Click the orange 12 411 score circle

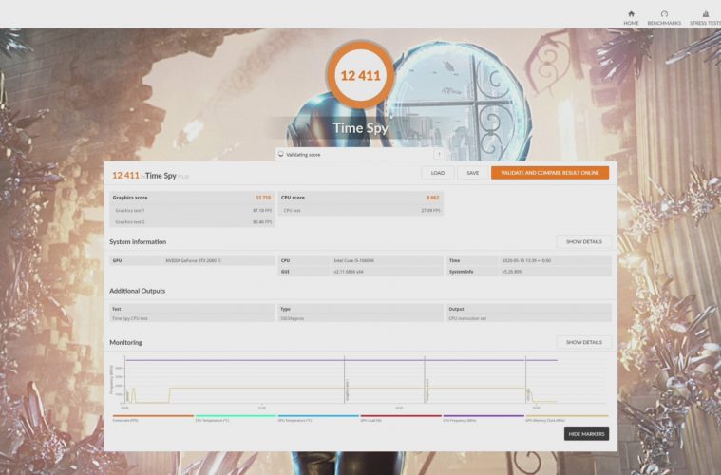[x=360, y=75]
